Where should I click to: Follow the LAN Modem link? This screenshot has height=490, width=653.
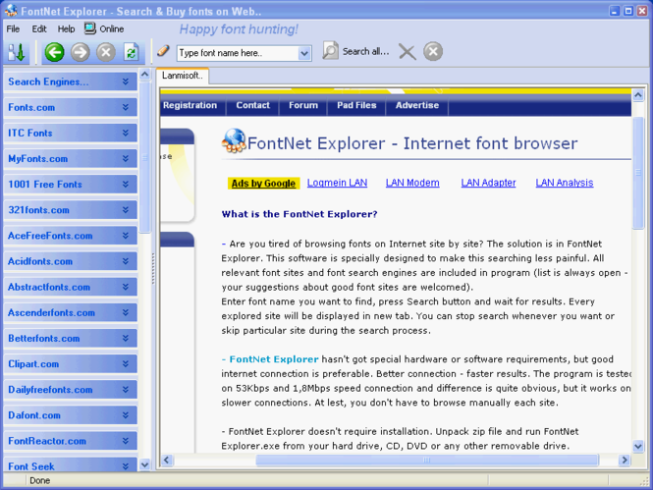pos(412,183)
